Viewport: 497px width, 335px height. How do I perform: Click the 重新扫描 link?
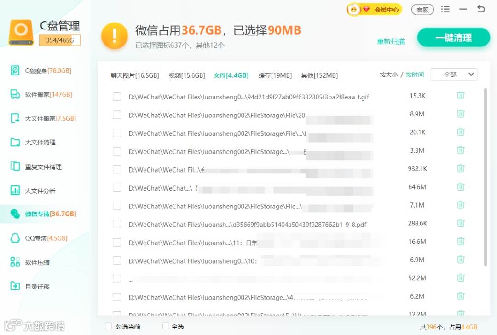pos(391,41)
